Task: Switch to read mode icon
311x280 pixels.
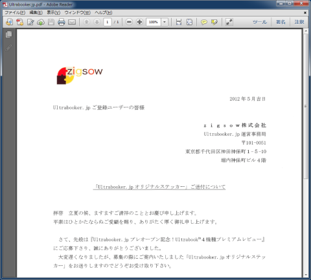Action: [x=229, y=22]
